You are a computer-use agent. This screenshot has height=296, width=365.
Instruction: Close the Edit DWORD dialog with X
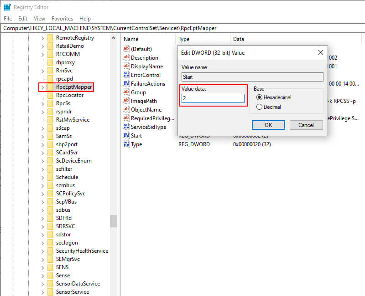[321, 52]
